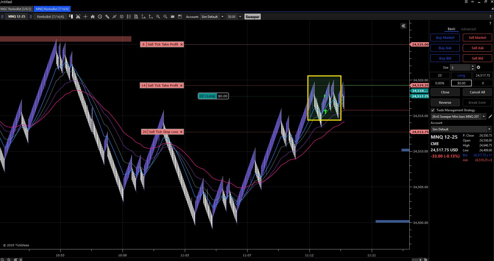This screenshot has height=261, width=494.
Task: Click the save floppy disk icon
Action: (180, 17)
